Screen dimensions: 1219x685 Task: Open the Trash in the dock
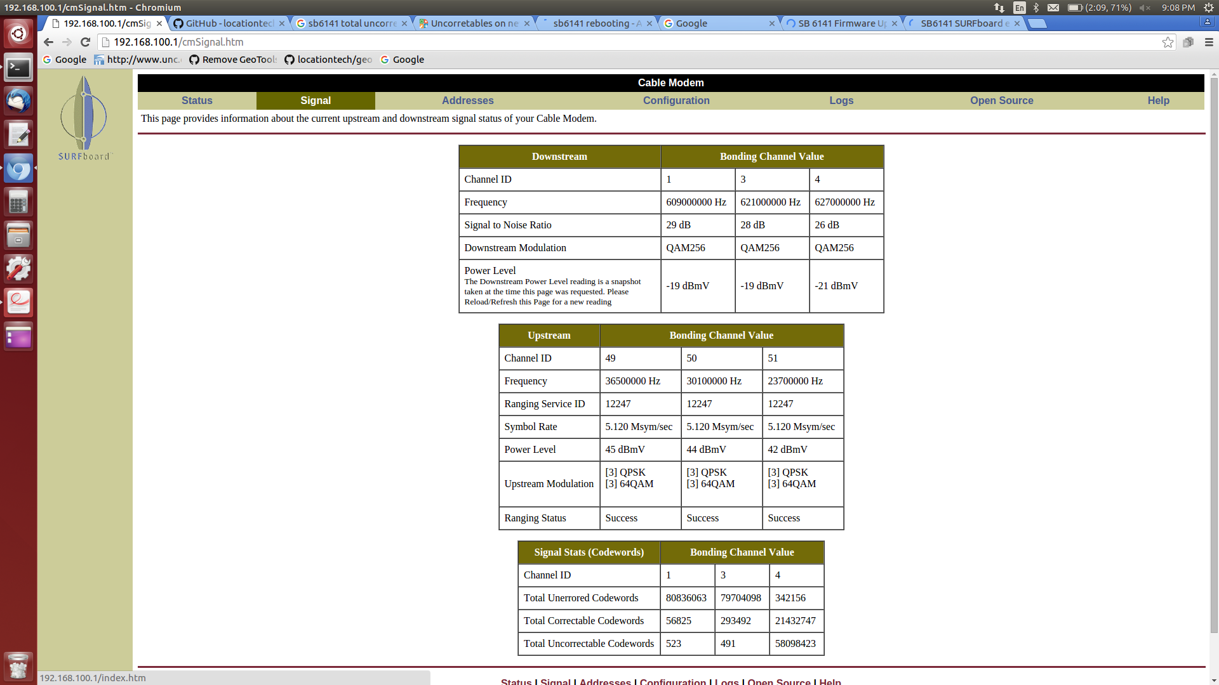[x=18, y=667]
